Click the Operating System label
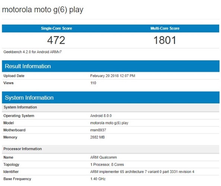This screenshot has width=221, height=186. 19,116
